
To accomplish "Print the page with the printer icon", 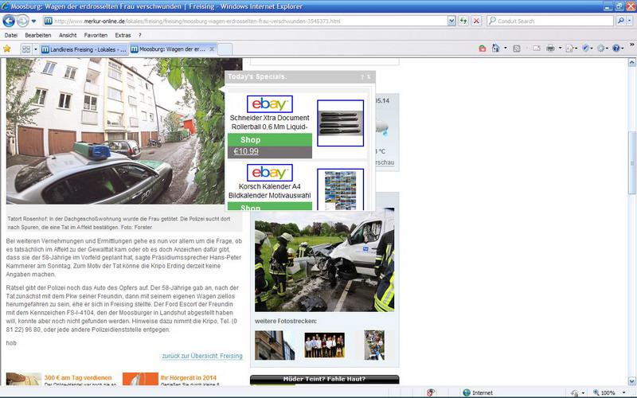I will 550,49.
